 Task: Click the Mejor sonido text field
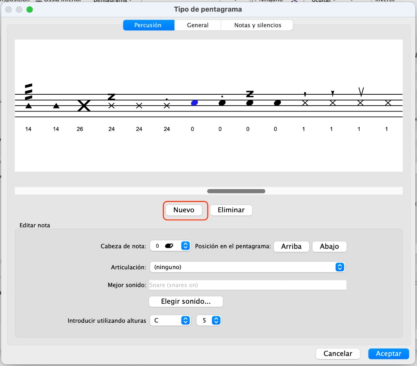pyautogui.click(x=248, y=285)
